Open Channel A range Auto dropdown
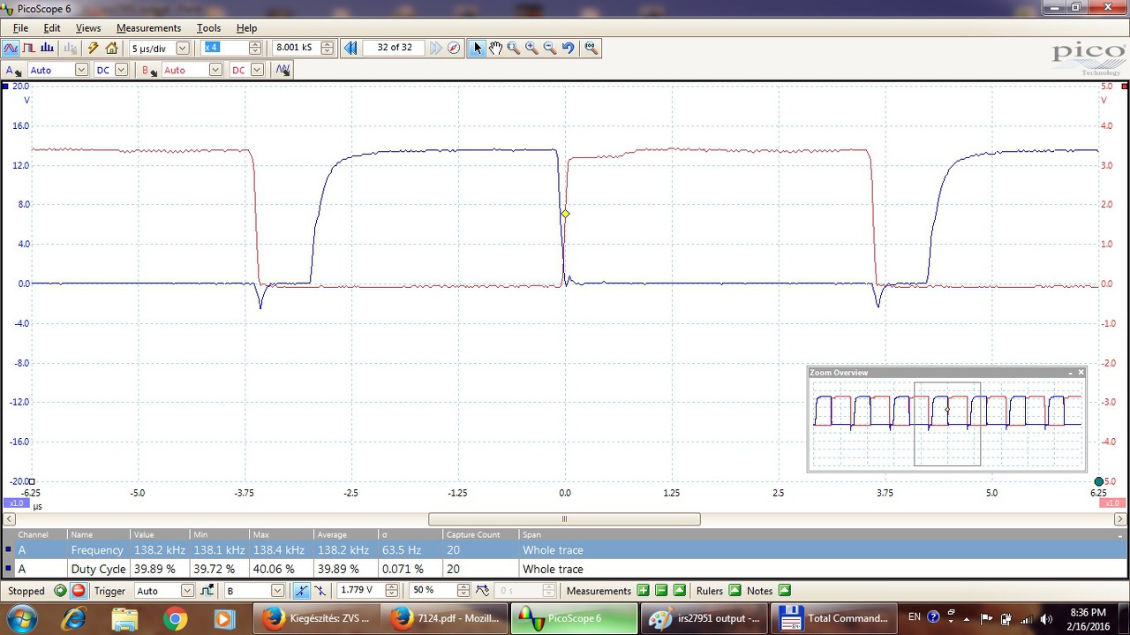Image resolution: width=1130 pixels, height=635 pixels. pyautogui.click(x=81, y=70)
